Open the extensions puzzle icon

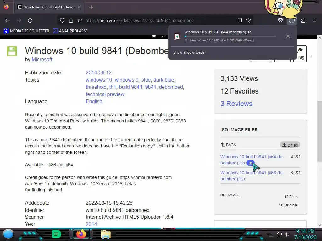[303, 20]
